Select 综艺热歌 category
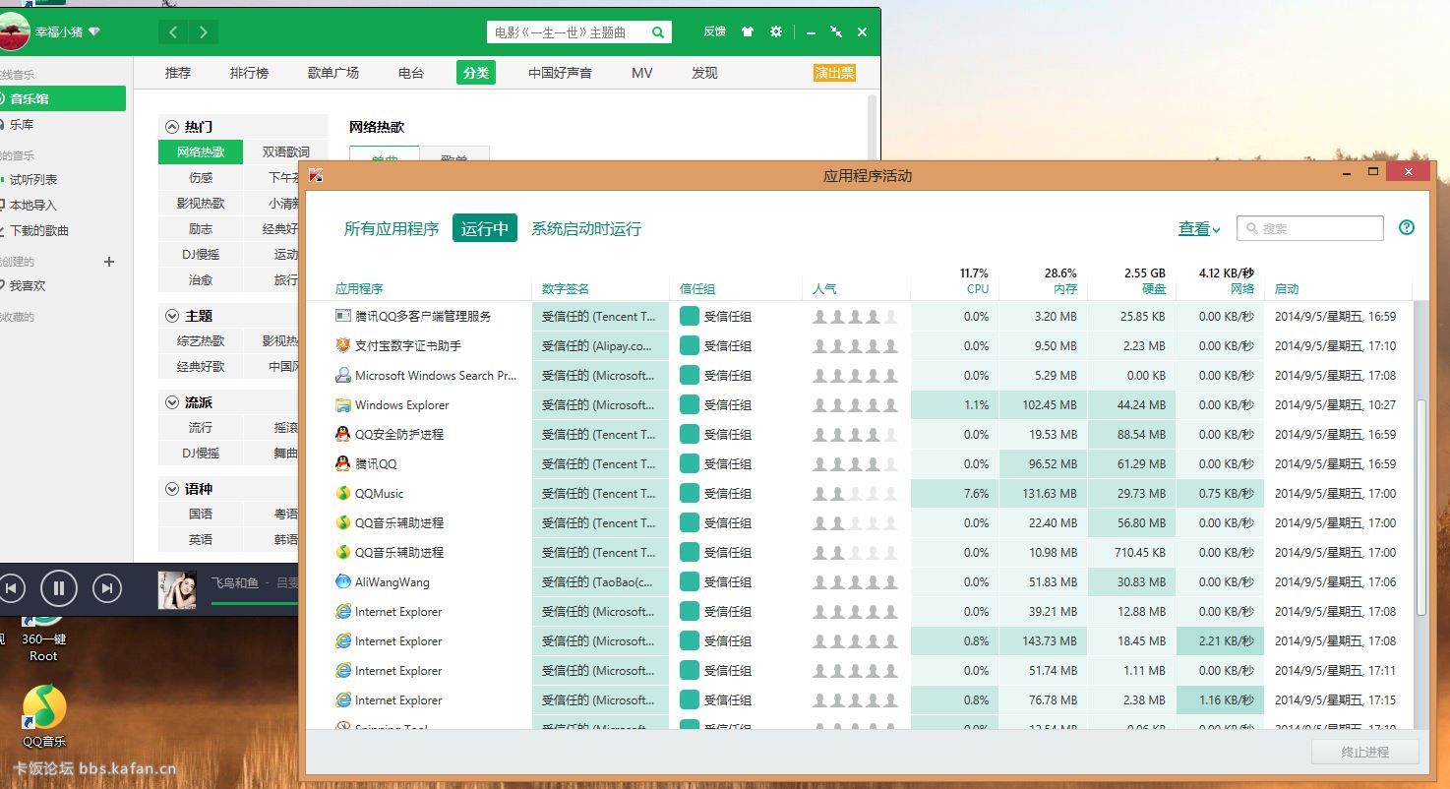This screenshot has width=1450, height=789. (x=201, y=340)
